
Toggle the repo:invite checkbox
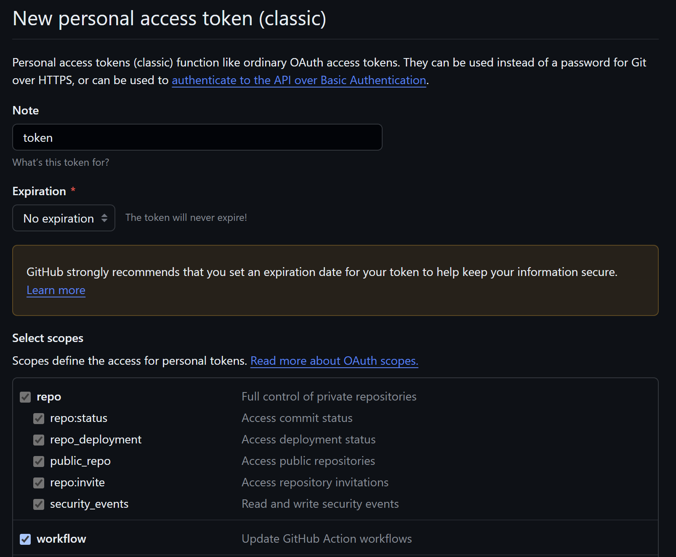[x=39, y=483]
